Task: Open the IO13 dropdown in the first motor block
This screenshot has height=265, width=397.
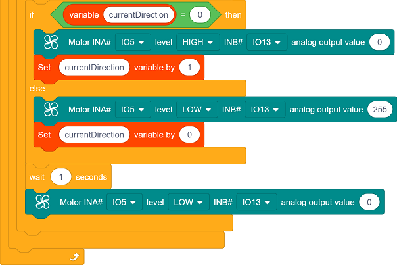Action: pos(267,42)
